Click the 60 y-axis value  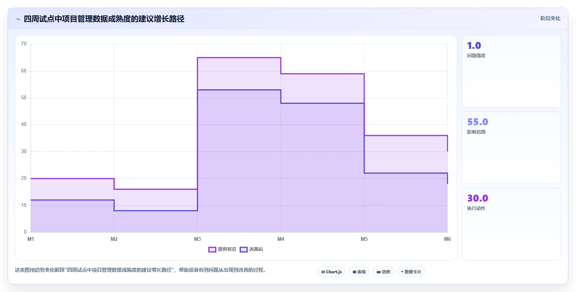[x=24, y=71]
